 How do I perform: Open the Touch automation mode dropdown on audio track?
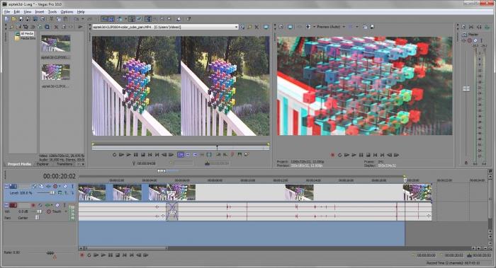(x=57, y=211)
